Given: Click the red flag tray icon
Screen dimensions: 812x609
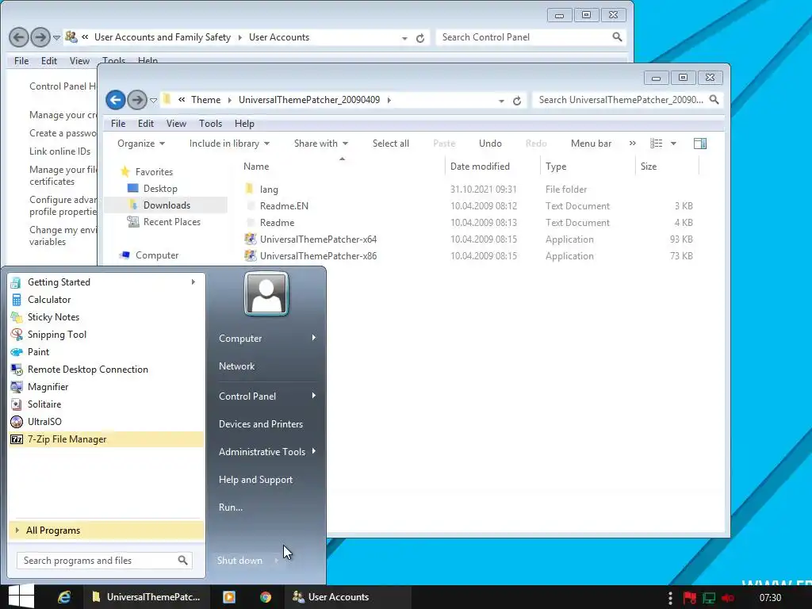Looking at the screenshot, I should pyautogui.click(x=689, y=598).
